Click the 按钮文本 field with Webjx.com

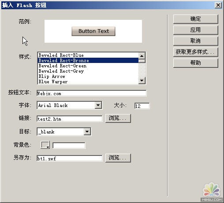pos(91,93)
